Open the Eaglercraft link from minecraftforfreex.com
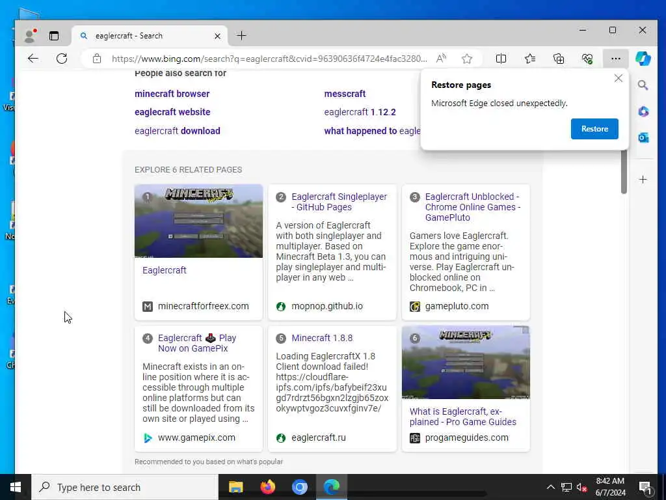 165,270
